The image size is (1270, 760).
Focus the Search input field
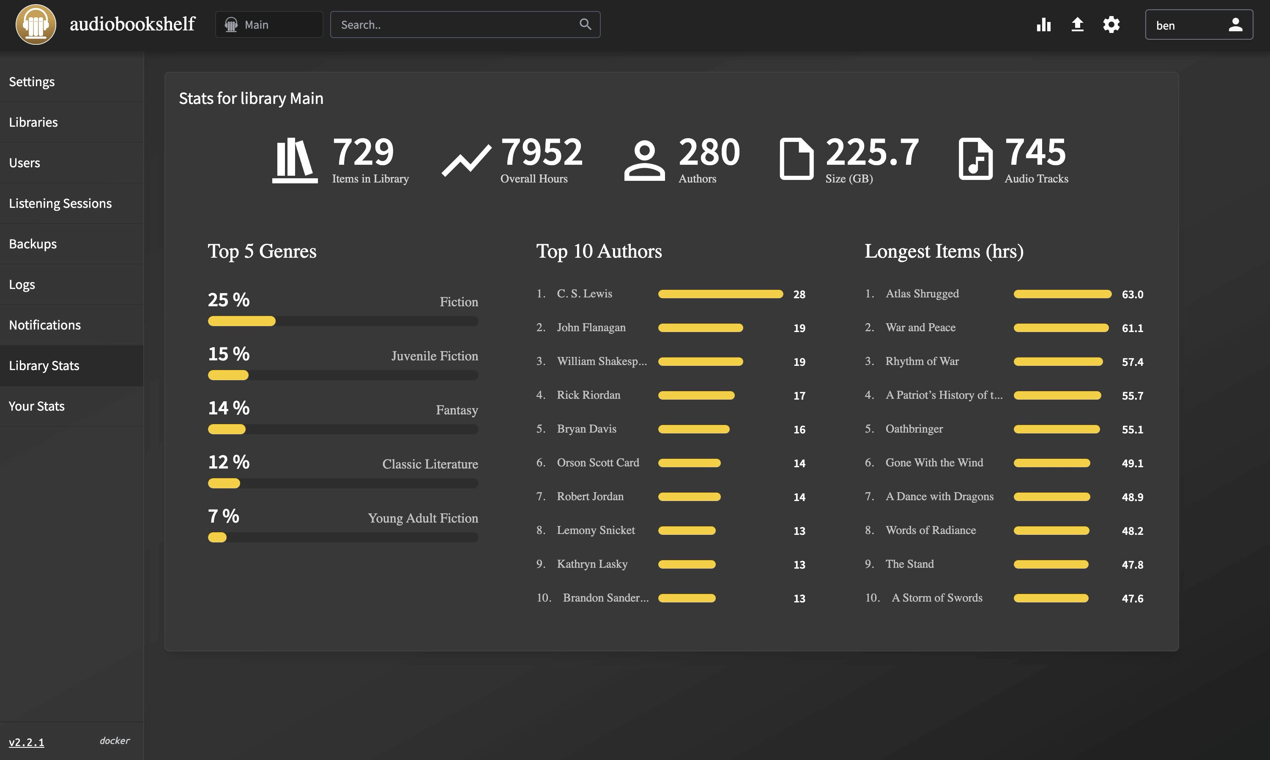pos(465,25)
